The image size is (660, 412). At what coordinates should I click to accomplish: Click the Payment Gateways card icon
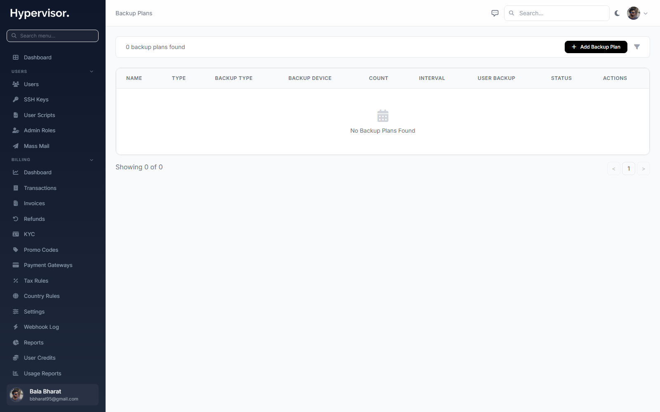(x=16, y=265)
